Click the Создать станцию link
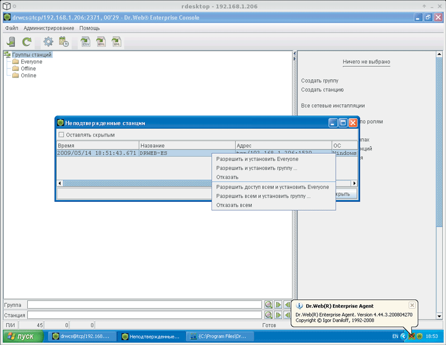446x345 pixels. tap(322, 90)
